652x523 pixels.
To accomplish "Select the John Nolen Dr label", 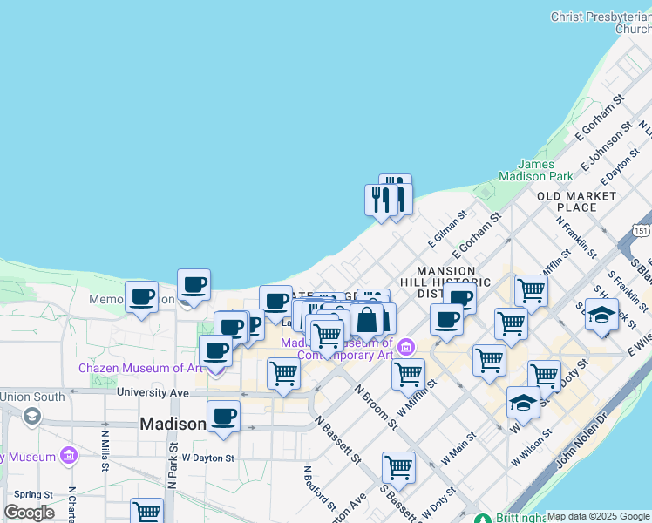I will (x=582, y=439).
